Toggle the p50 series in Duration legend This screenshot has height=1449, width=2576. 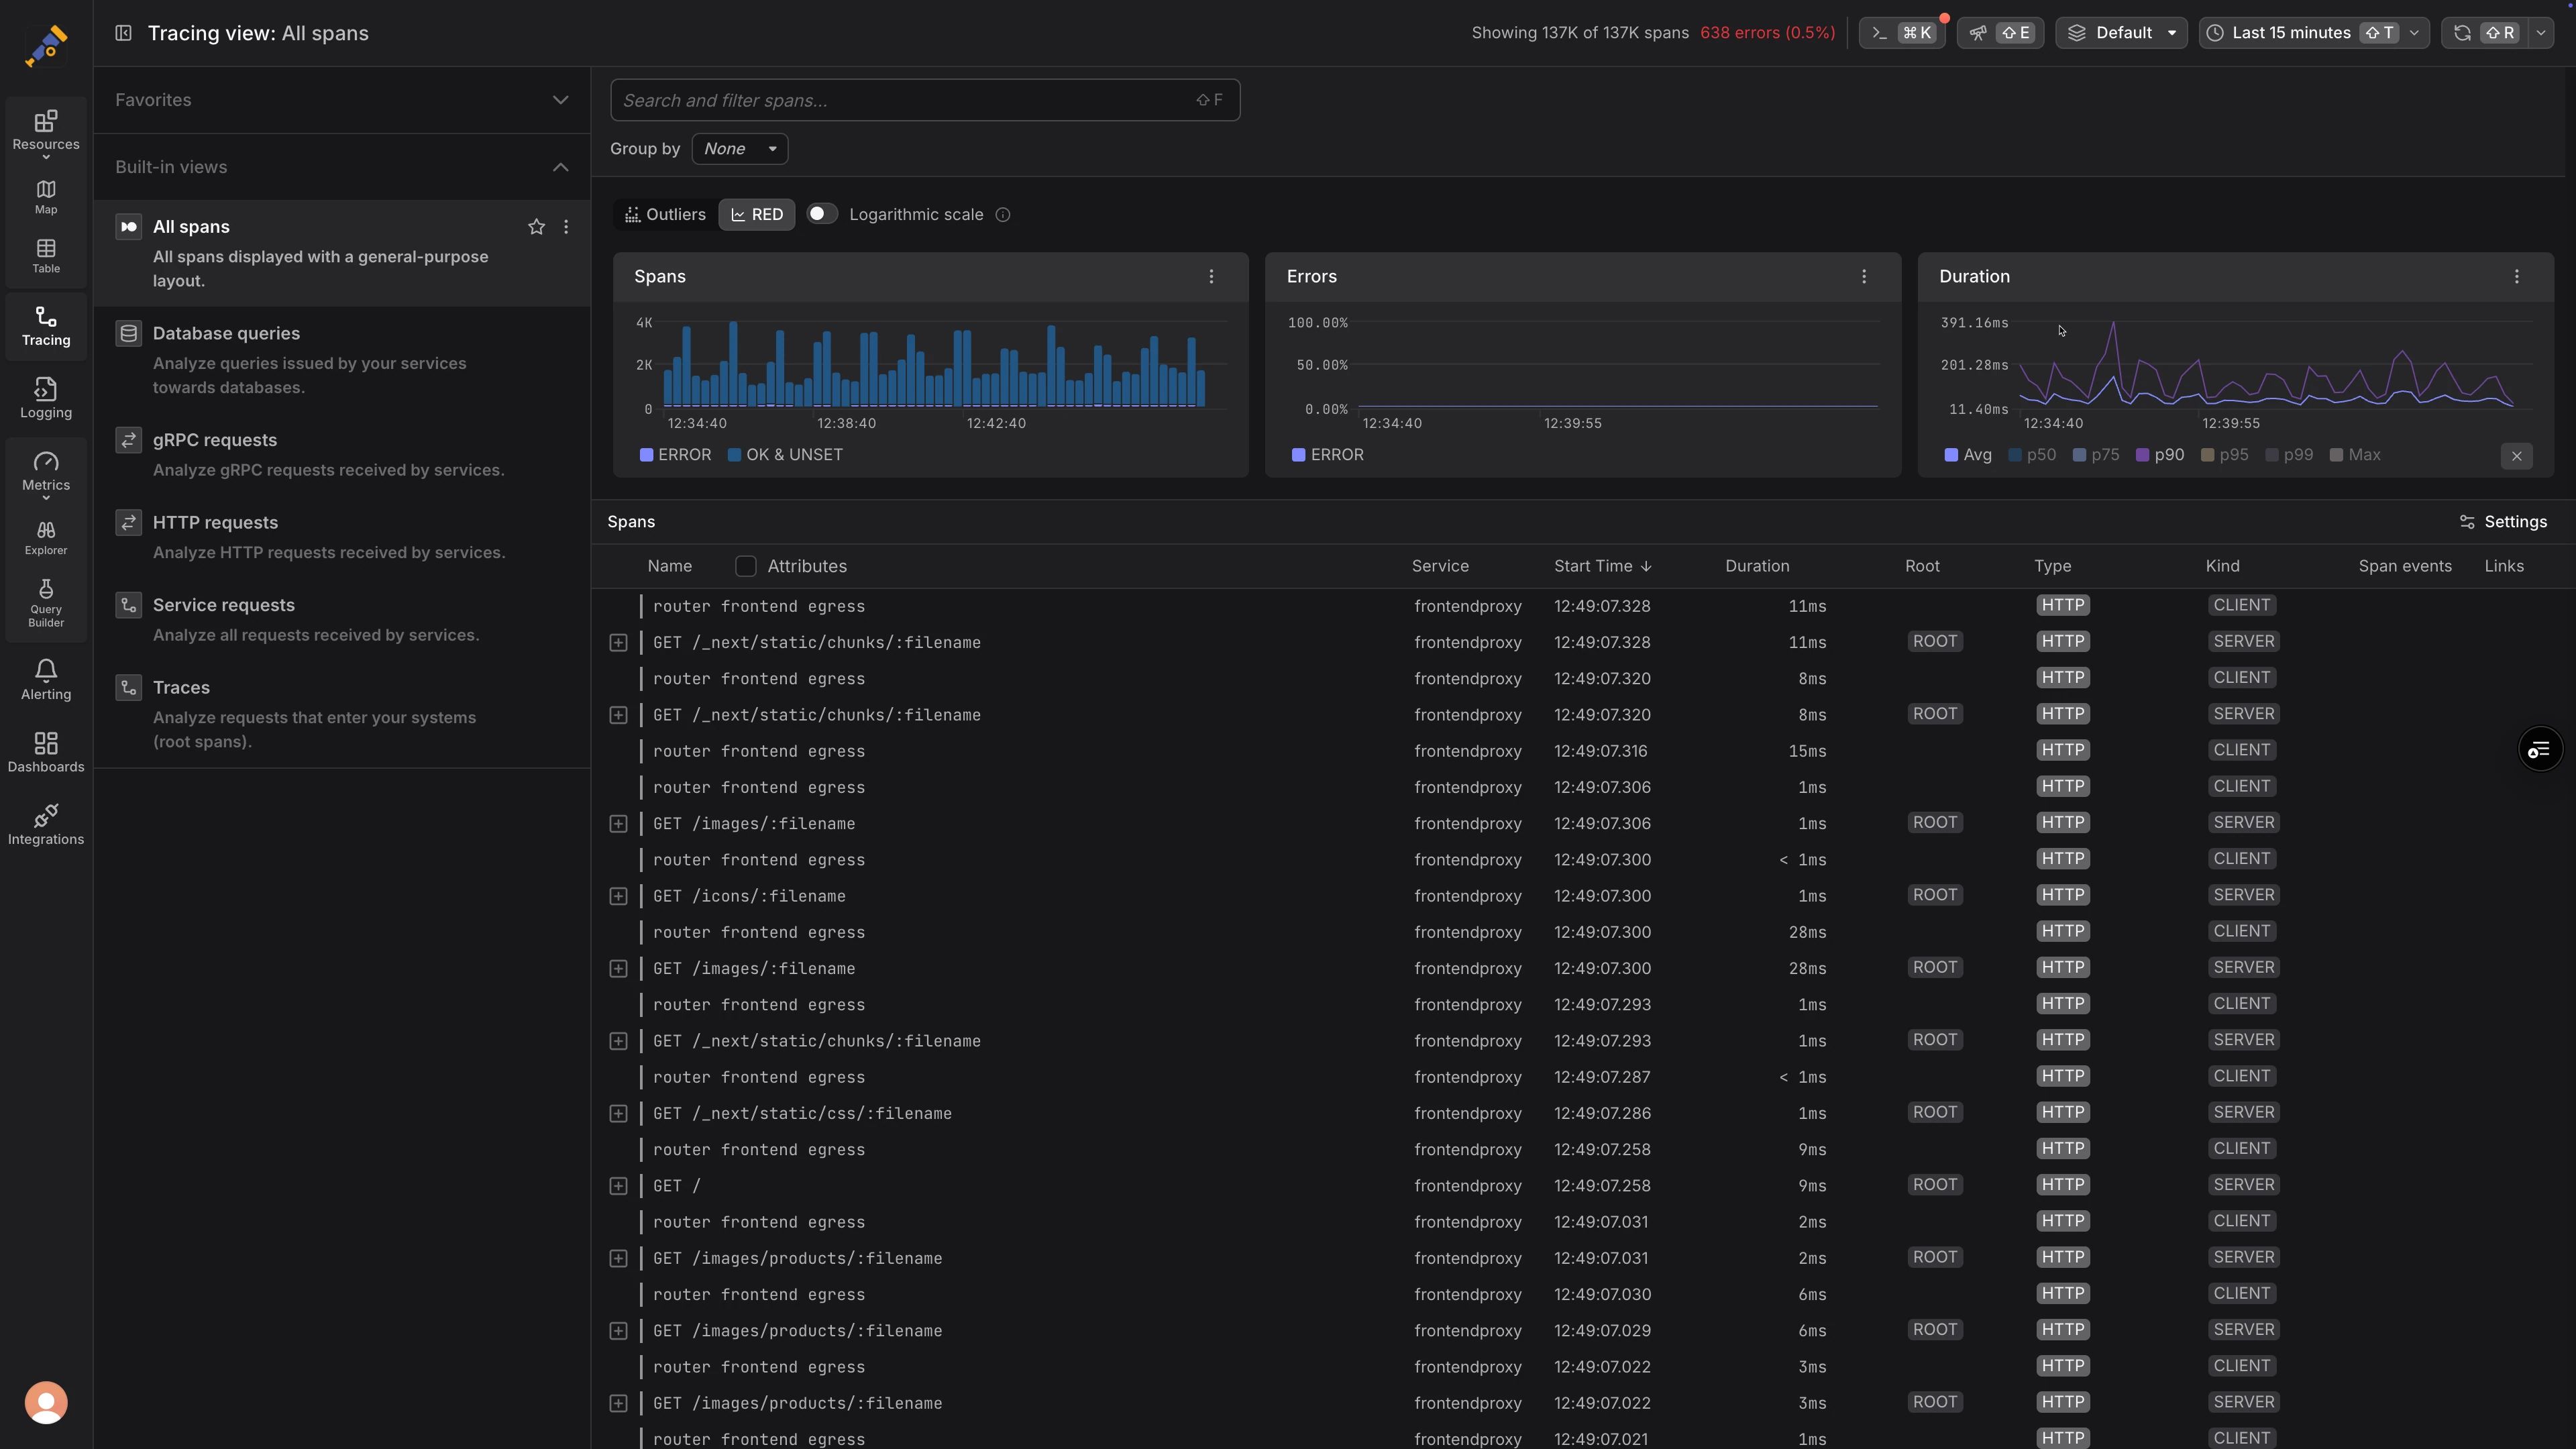2032,455
